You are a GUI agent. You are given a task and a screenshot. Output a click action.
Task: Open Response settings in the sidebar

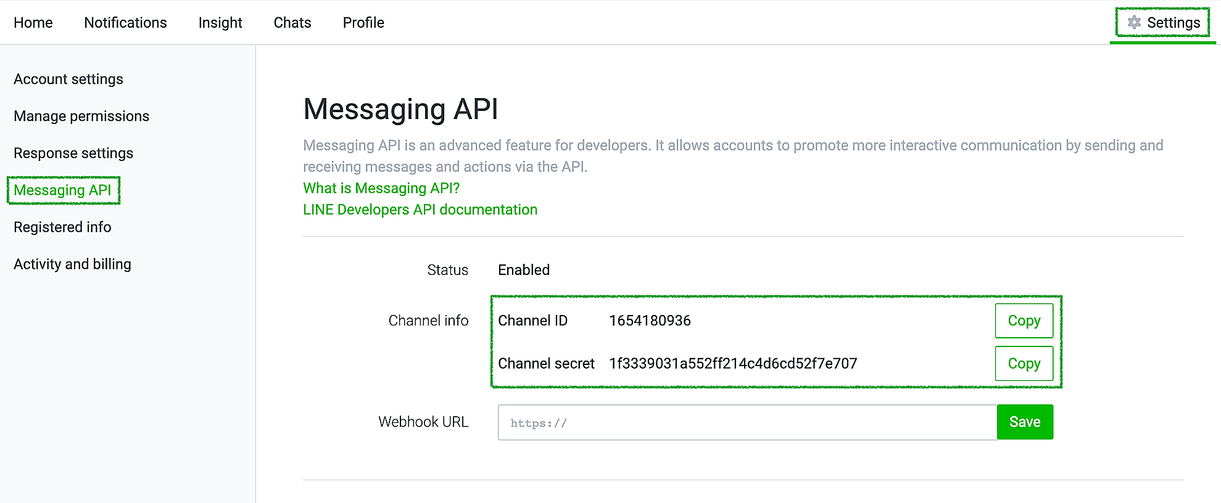pos(73,153)
